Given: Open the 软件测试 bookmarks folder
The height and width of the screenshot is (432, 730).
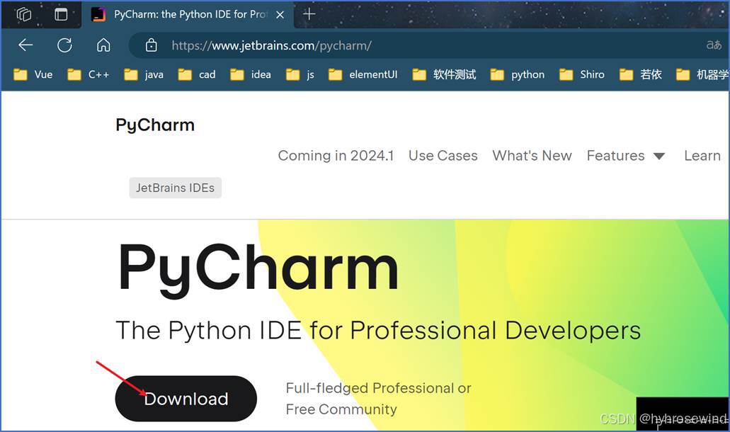Looking at the screenshot, I should click(x=444, y=74).
